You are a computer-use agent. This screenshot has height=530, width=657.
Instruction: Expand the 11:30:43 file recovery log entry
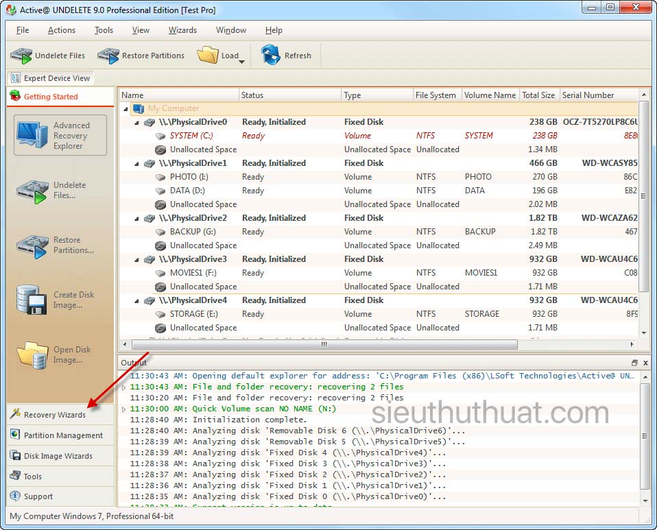123,387
